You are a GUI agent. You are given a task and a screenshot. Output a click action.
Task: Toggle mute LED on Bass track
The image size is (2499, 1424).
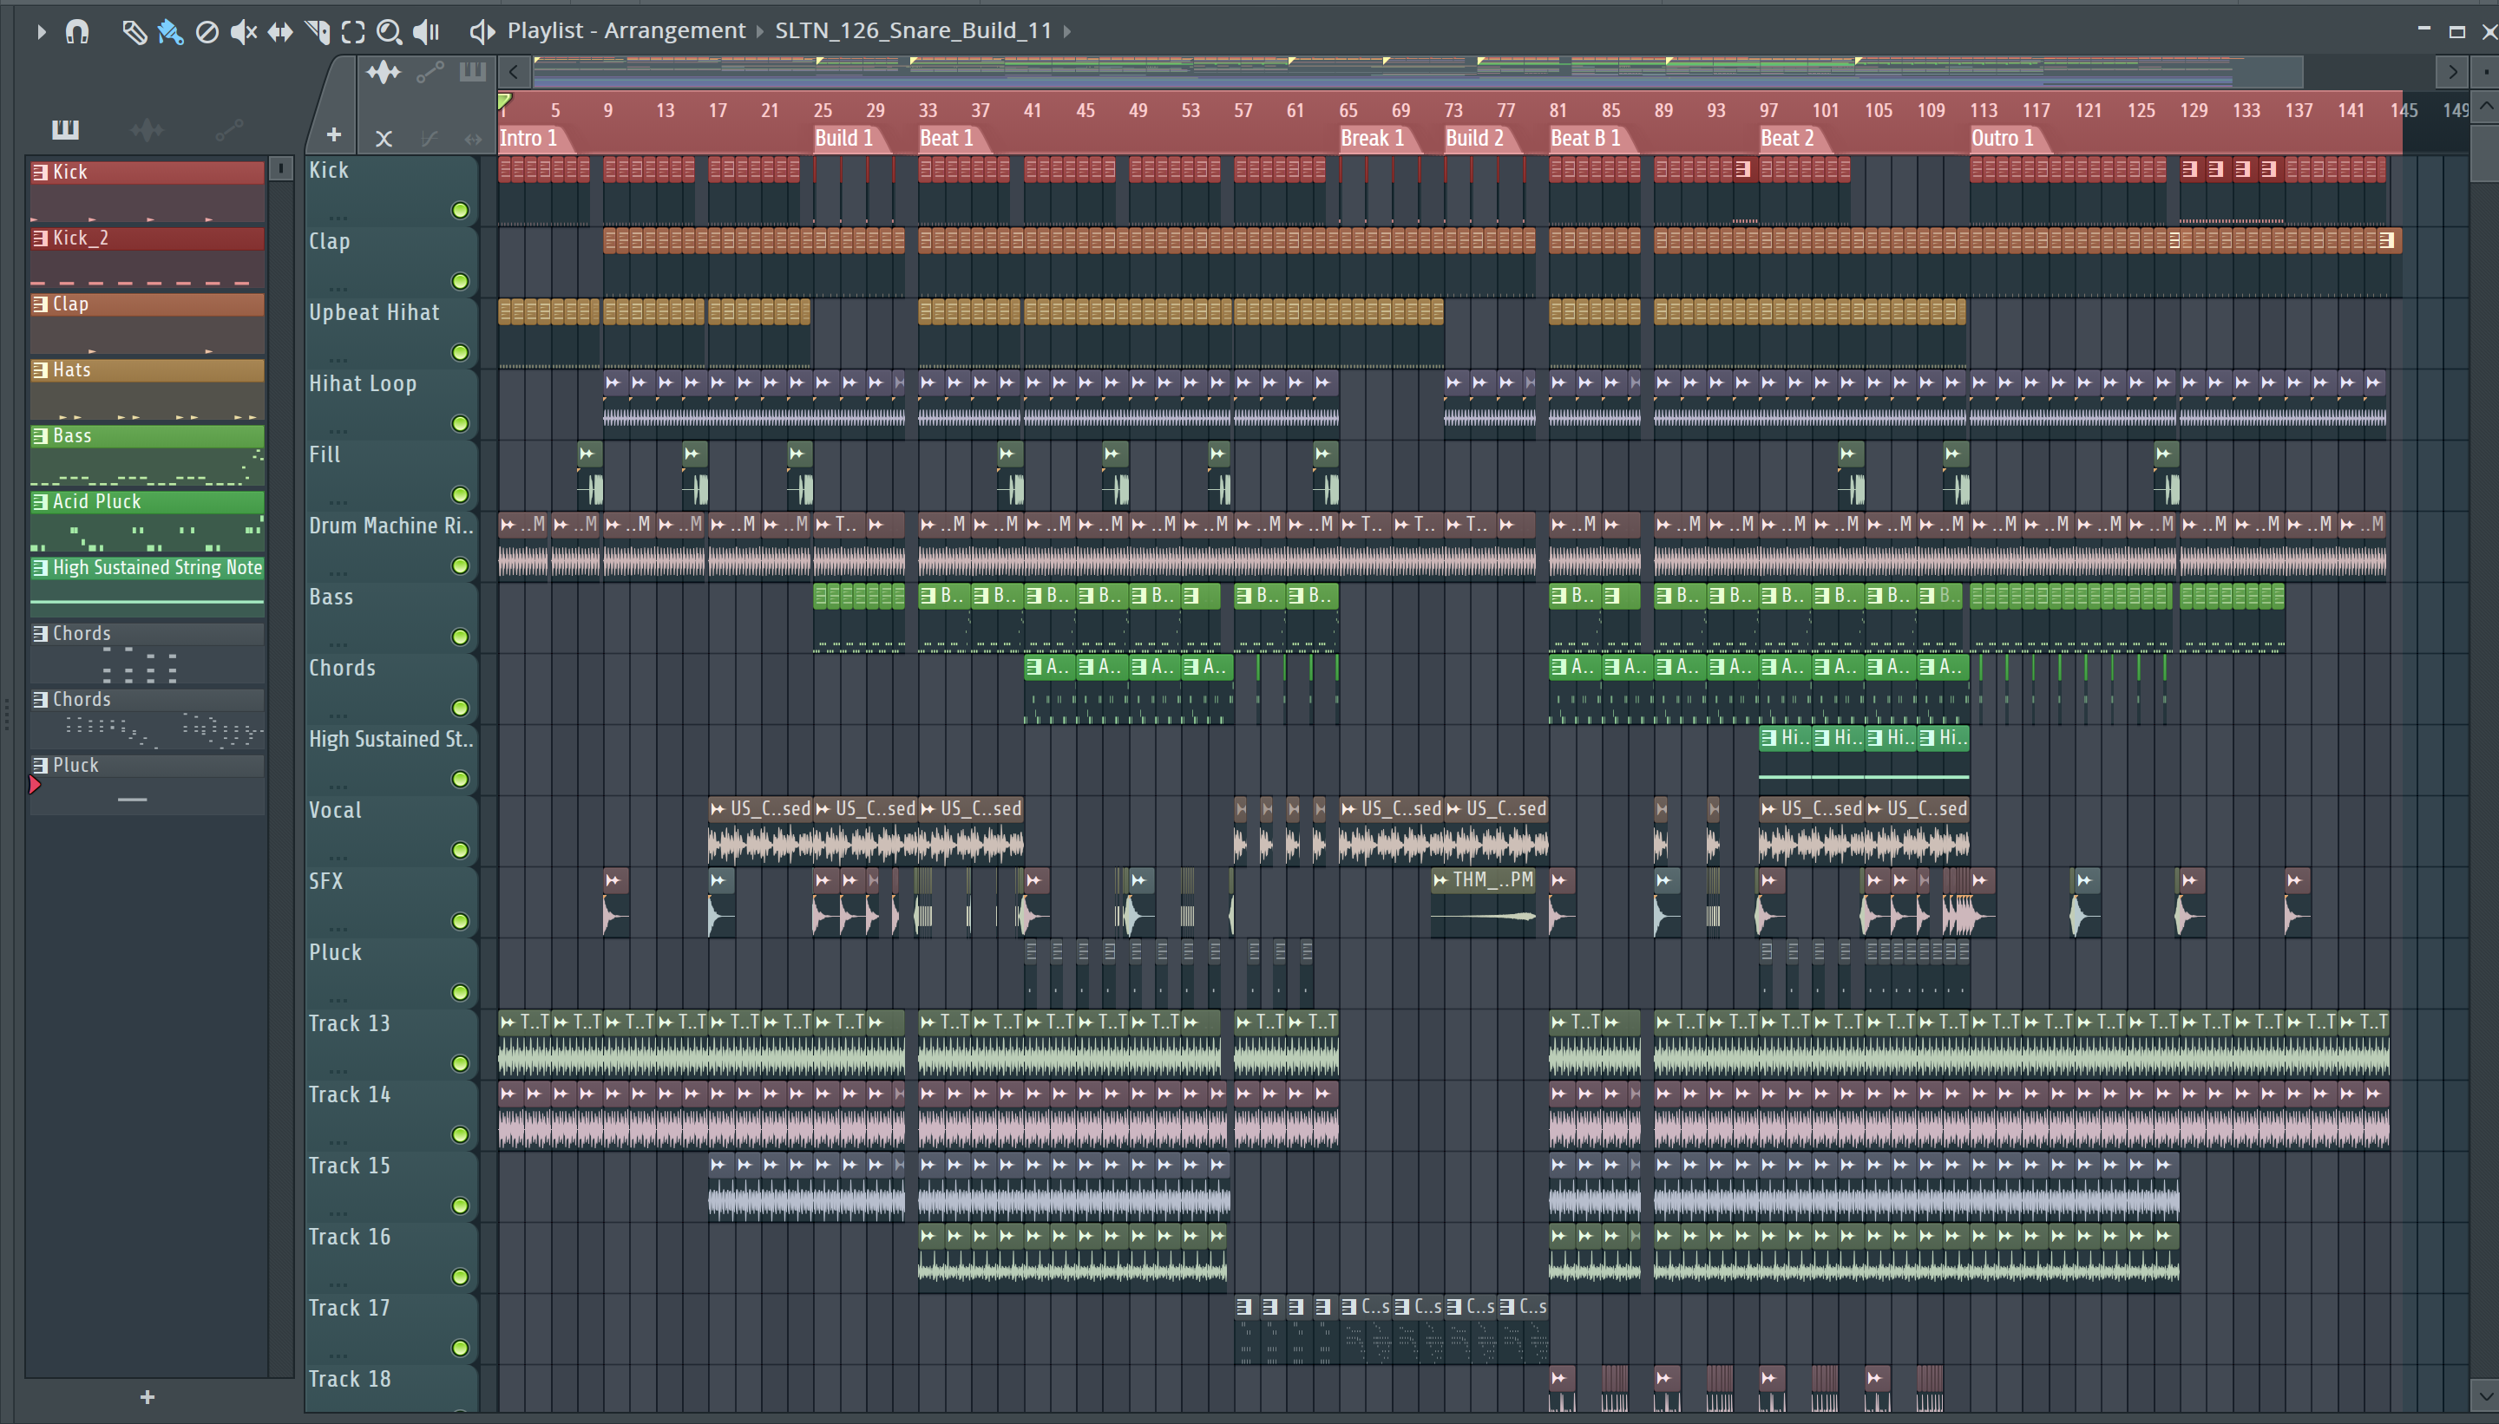[460, 637]
